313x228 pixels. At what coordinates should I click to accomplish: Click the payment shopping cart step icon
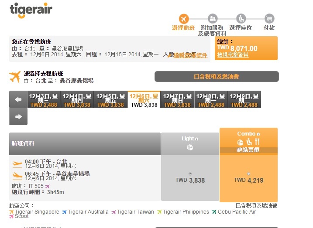[x=269, y=19]
